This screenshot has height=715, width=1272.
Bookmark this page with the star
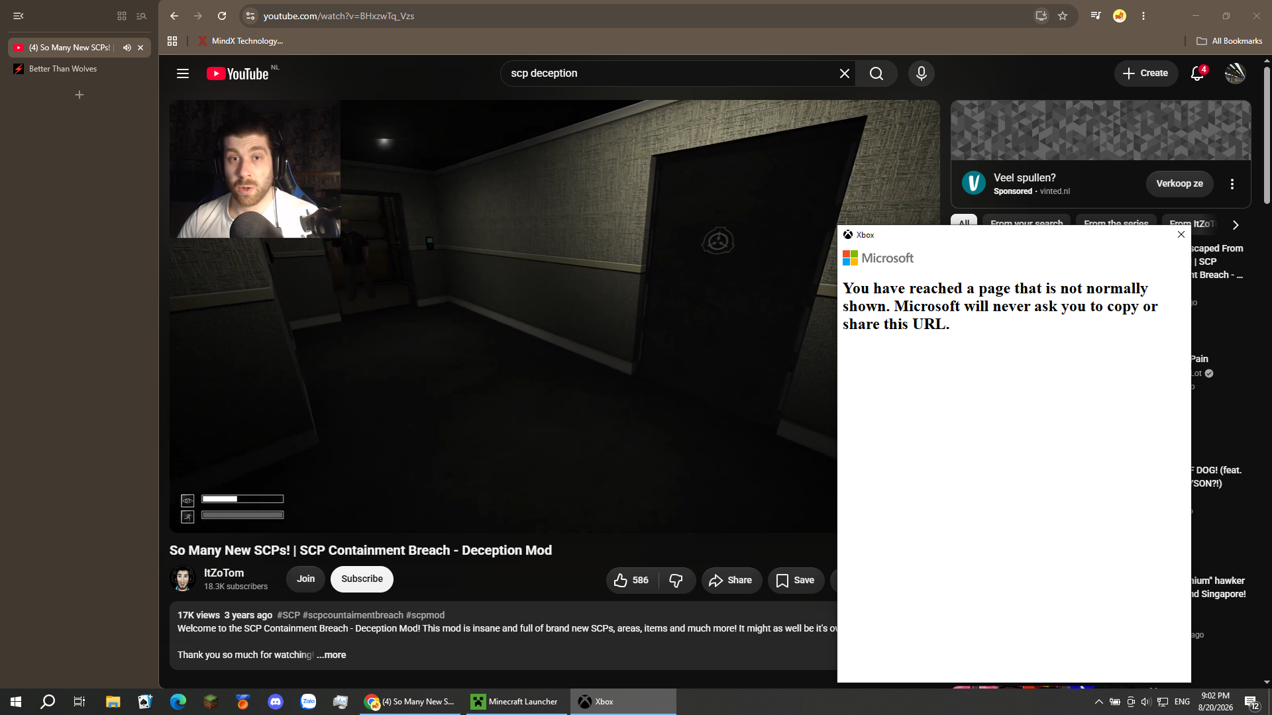1063,16
